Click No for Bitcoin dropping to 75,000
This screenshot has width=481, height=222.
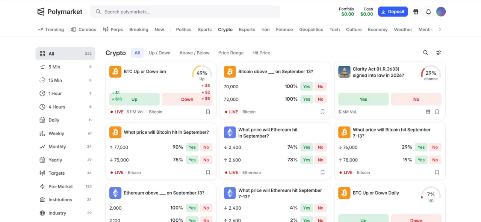point(206,160)
